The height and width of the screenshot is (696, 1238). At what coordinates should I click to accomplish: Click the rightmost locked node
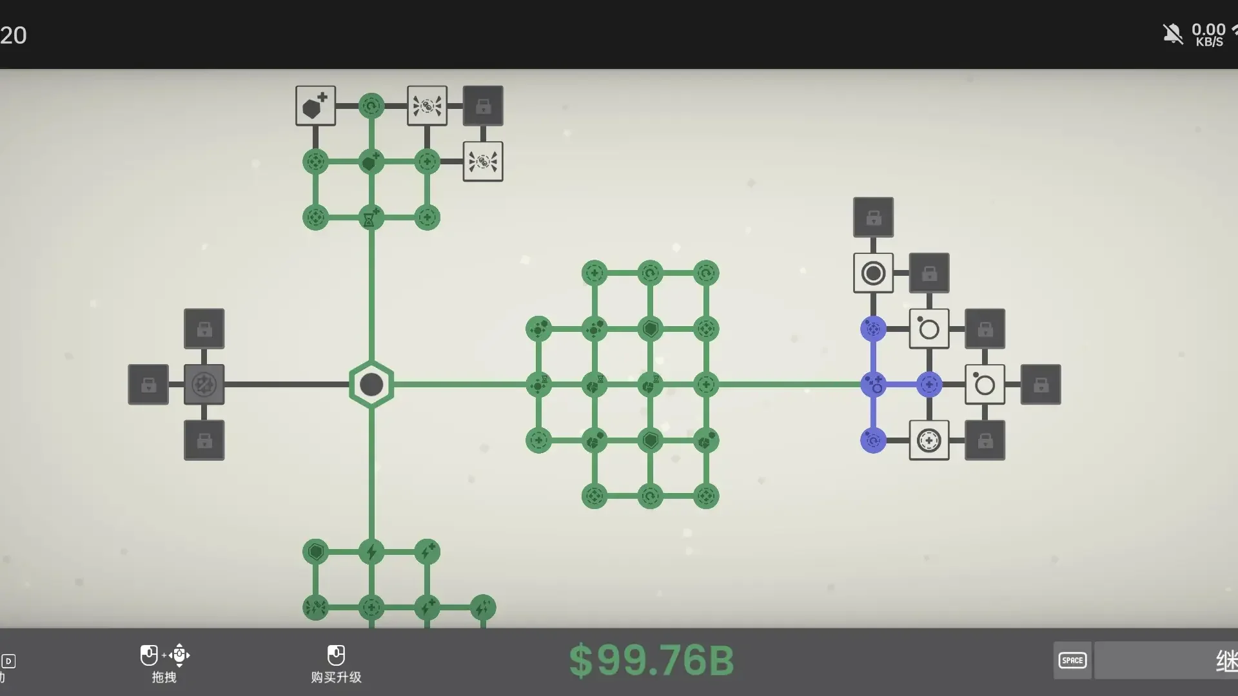pos(1041,385)
